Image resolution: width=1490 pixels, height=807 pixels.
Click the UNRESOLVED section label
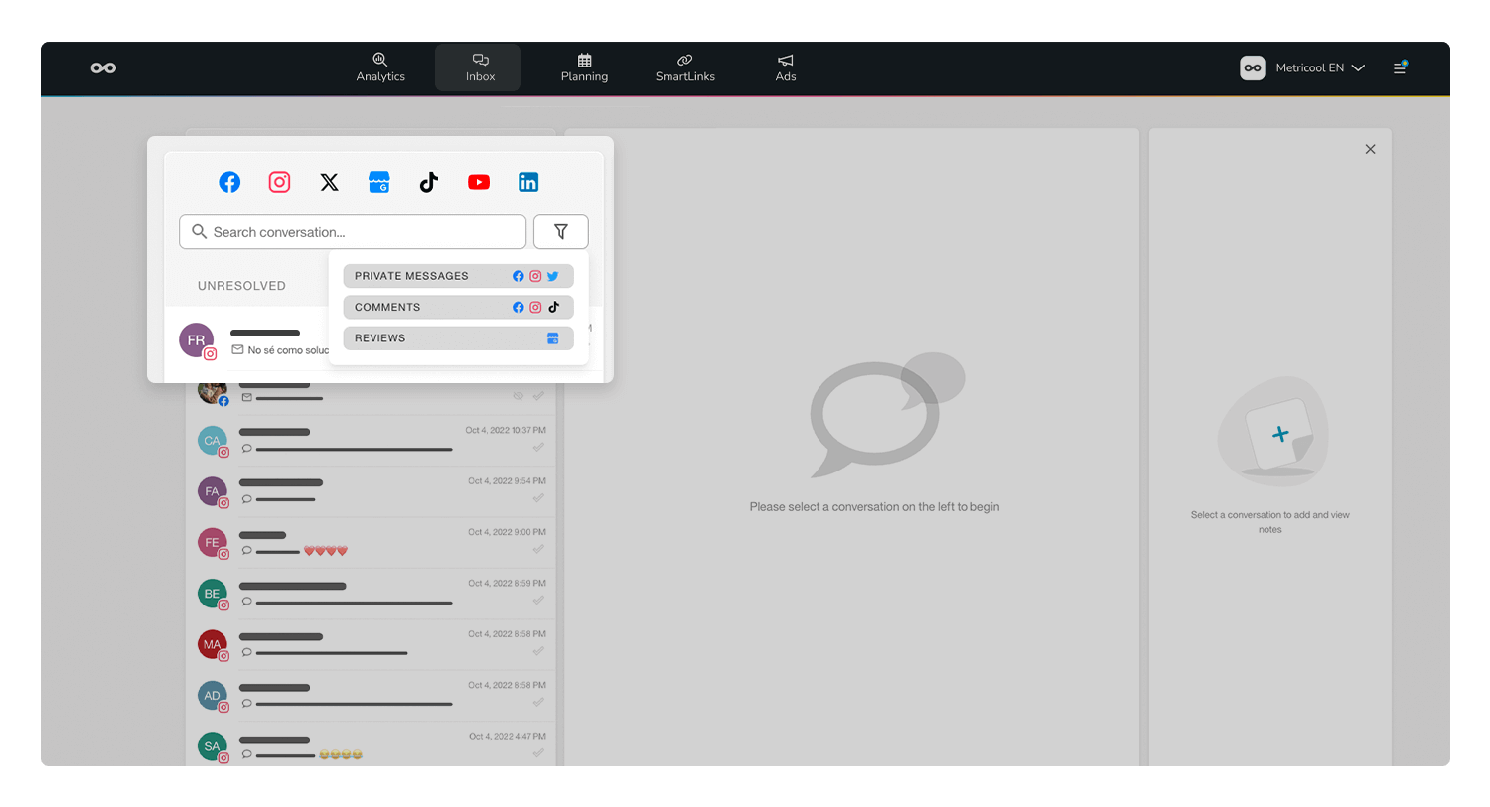[x=241, y=286]
